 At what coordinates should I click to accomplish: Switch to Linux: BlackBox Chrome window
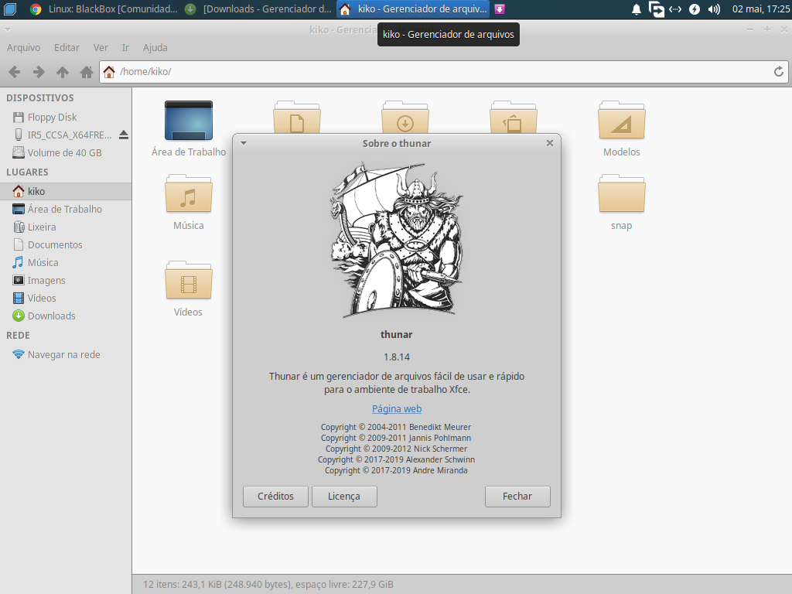coord(104,9)
